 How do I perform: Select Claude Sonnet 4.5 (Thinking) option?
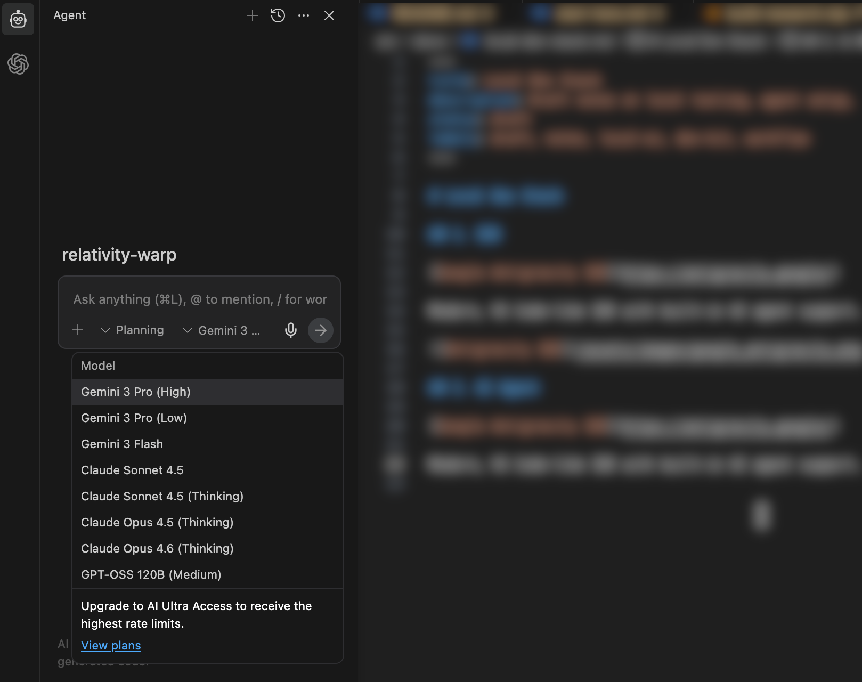tap(162, 497)
